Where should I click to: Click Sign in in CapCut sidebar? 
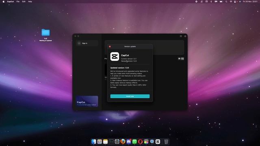85,43
